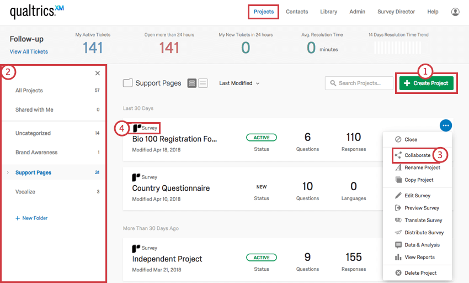Select Edit Survey menu option
Screen dimensions: 469x283
418,196
